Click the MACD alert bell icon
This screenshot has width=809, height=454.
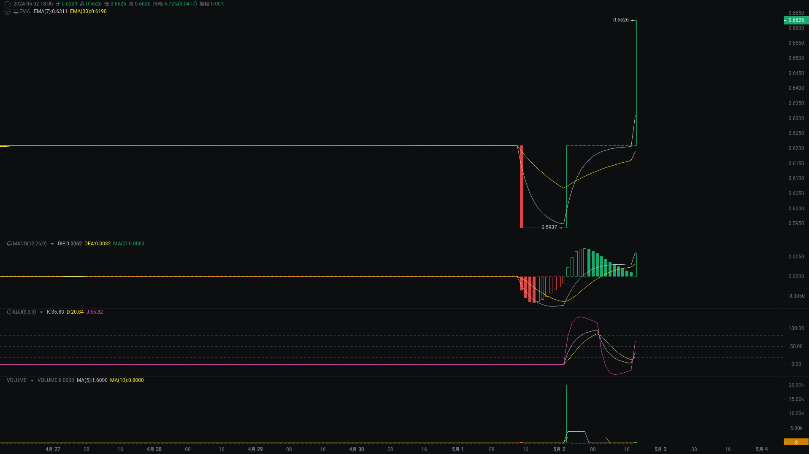point(9,244)
